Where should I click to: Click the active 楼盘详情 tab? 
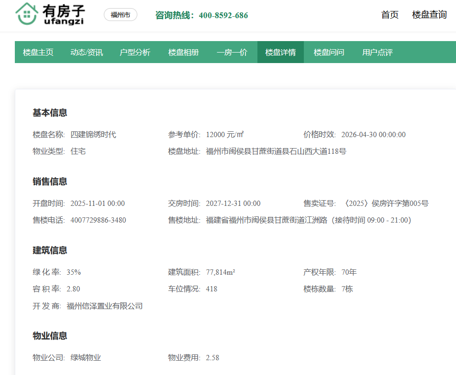click(x=280, y=52)
